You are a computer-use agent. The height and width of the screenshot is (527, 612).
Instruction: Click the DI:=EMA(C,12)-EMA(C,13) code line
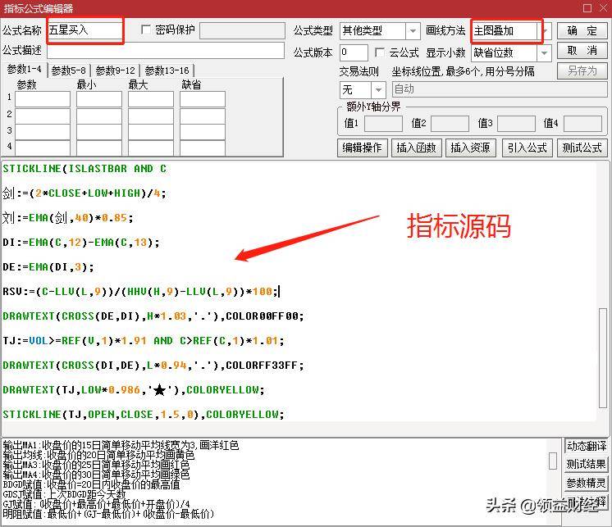pos(81,243)
